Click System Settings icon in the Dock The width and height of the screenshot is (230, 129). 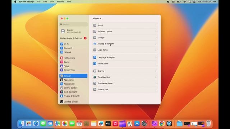tap(144, 124)
